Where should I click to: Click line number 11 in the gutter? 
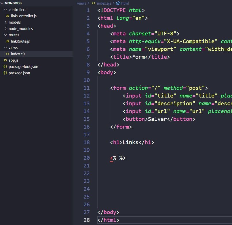pos(87,88)
